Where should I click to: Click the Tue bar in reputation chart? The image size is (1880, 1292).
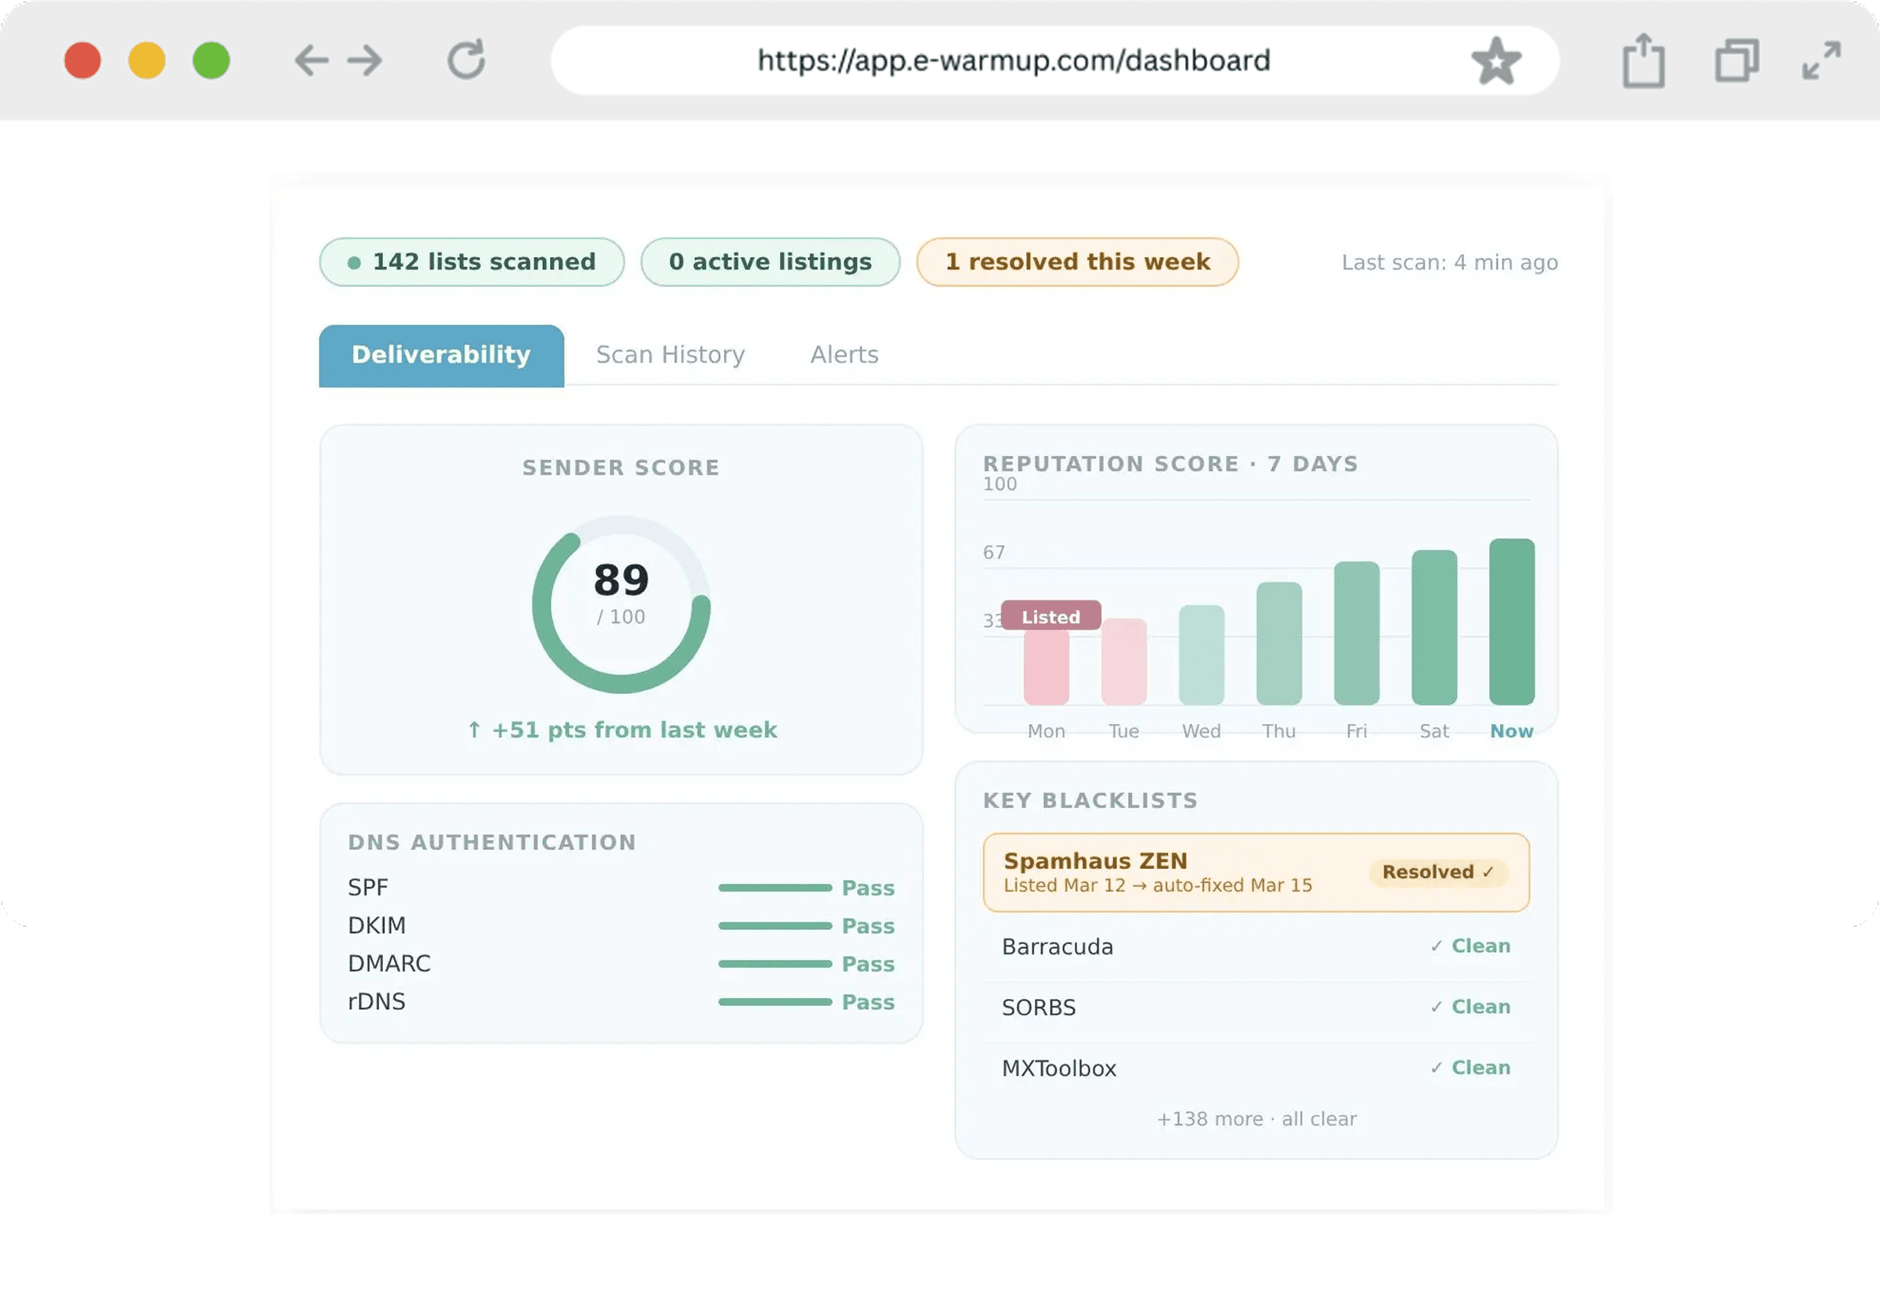[x=1123, y=661]
